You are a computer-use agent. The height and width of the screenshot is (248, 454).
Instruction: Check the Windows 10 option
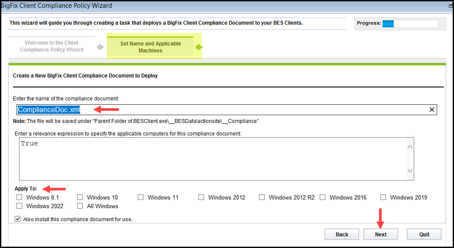(80, 197)
